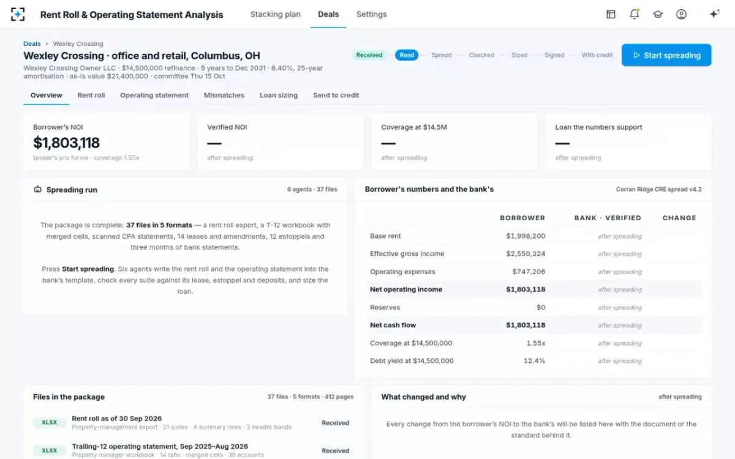Open notifications bell
This screenshot has height=459, width=735.
(634, 14)
